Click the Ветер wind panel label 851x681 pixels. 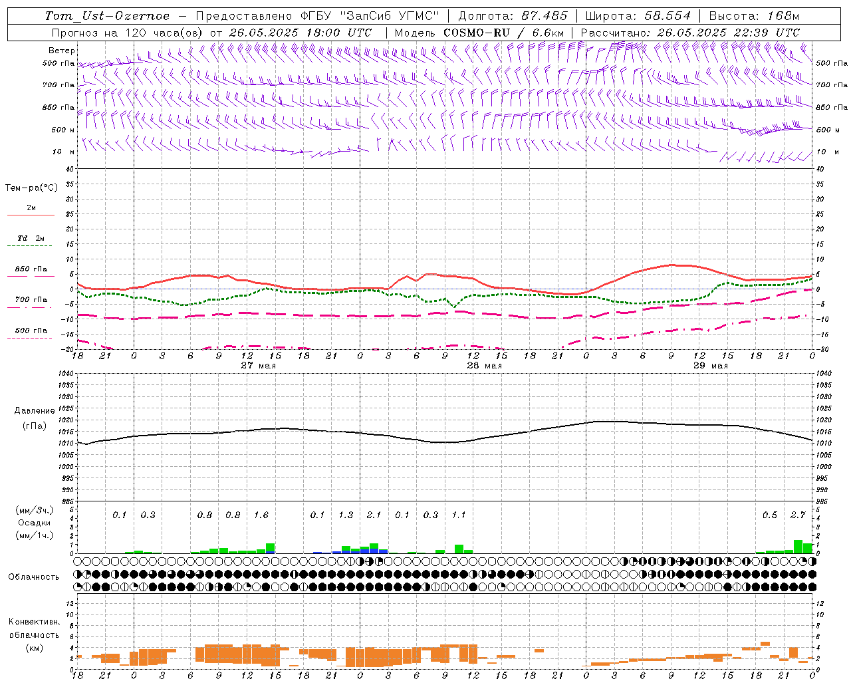[x=61, y=51]
